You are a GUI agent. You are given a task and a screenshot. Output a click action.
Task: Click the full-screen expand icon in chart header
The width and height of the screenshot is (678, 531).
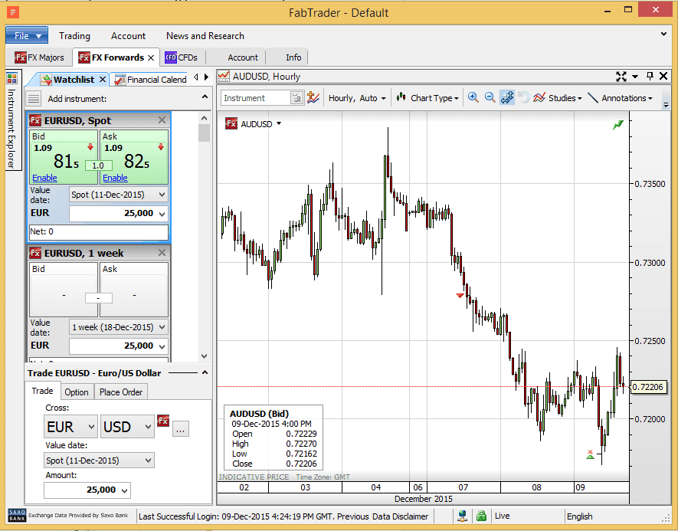621,77
